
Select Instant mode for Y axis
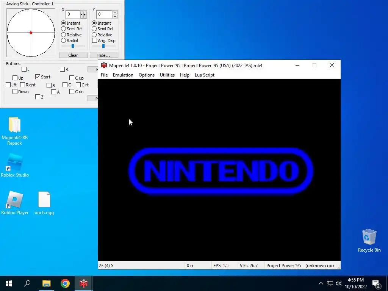click(x=94, y=23)
